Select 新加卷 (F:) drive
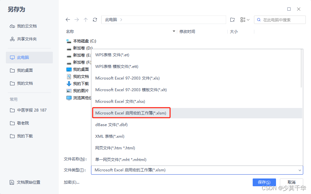This screenshot has height=194, width=311. pyautogui.click(x=79, y=62)
